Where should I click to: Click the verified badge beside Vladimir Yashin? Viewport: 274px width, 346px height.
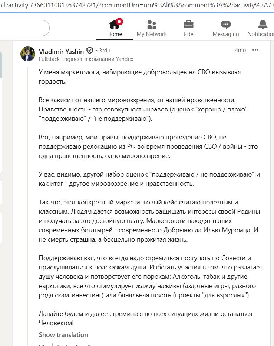point(89,51)
